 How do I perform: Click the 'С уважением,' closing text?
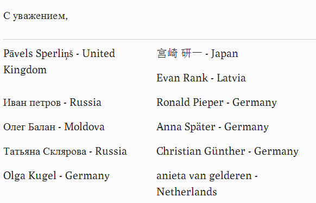(35, 16)
